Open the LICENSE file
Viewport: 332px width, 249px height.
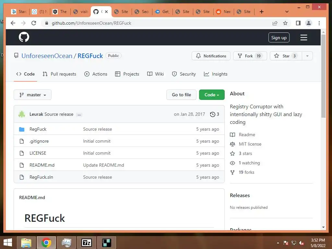coord(38,153)
